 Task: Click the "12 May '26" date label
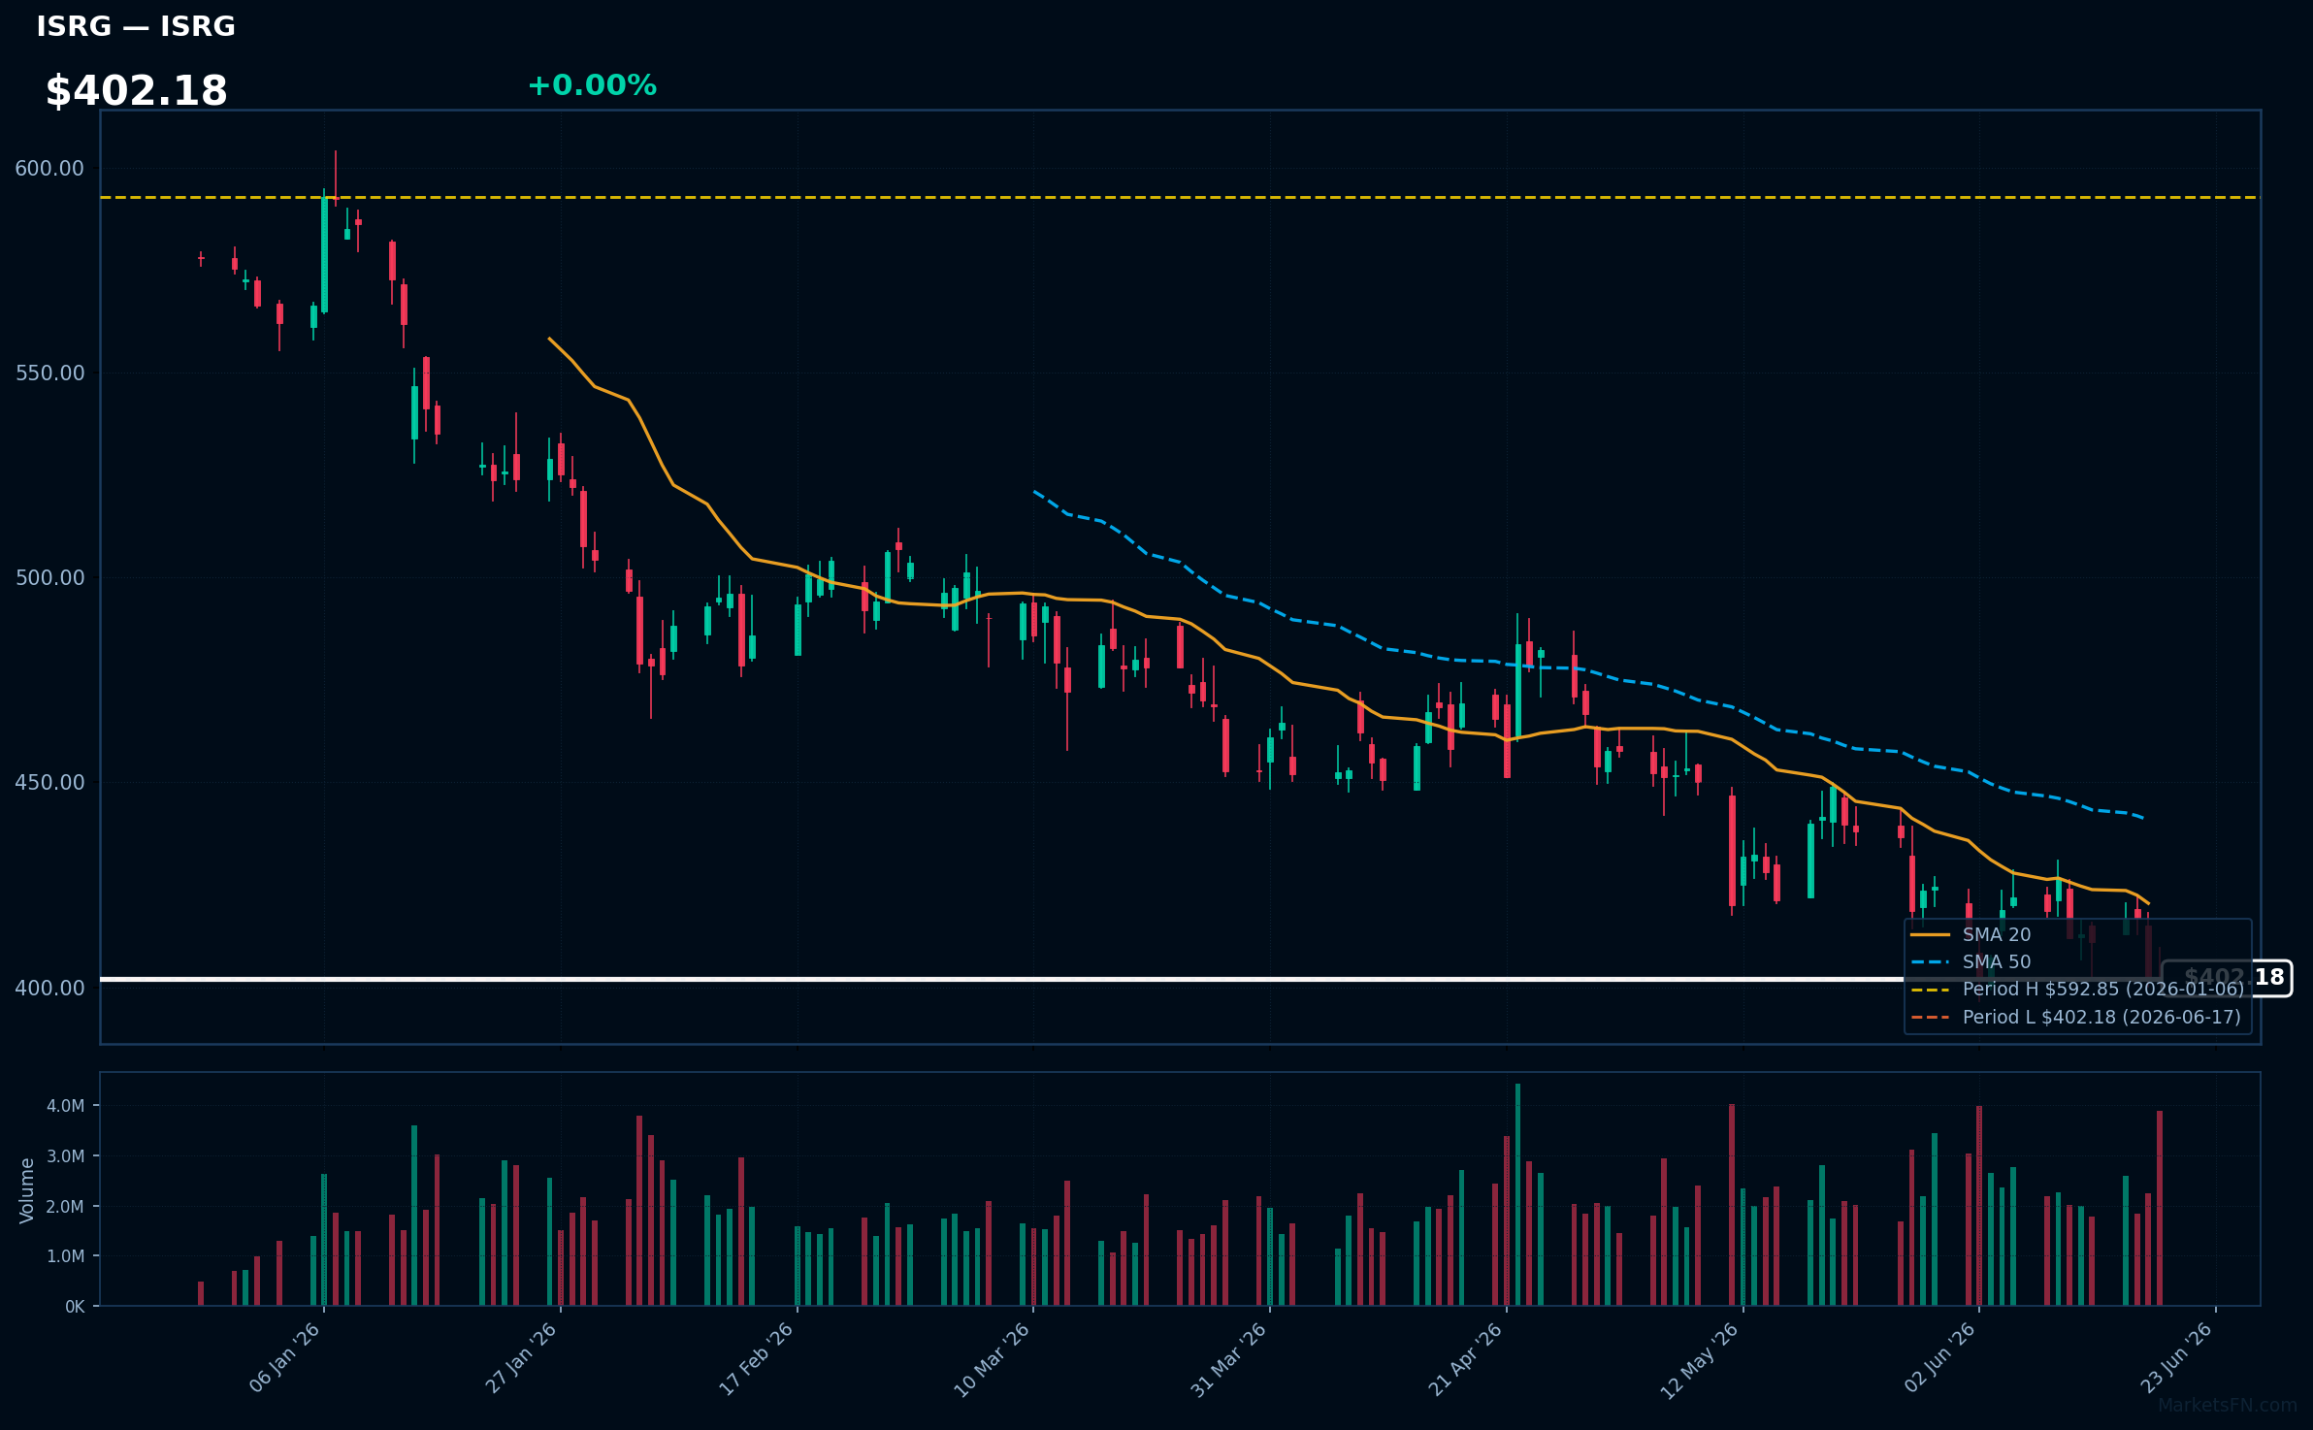pyautogui.click(x=1700, y=1360)
